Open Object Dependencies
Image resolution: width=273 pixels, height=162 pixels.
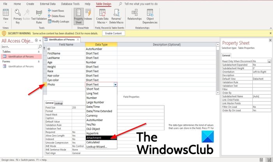coord(150,16)
